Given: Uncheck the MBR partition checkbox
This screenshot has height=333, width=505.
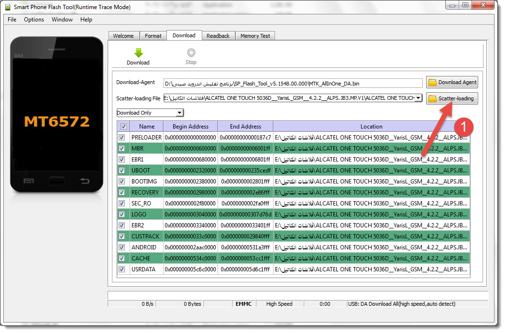Looking at the screenshot, I should (x=122, y=149).
